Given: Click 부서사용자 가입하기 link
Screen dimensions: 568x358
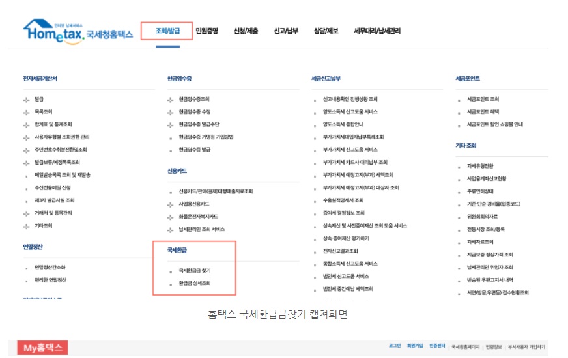Looking at the screenshot, I should pyautogui.click(x=526, y=347).
